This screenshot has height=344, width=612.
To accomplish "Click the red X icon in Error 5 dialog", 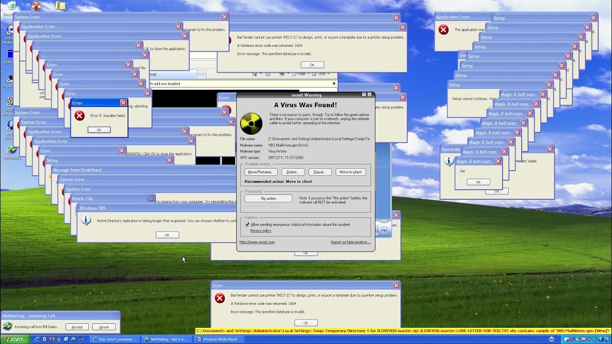I will (79, 116).
